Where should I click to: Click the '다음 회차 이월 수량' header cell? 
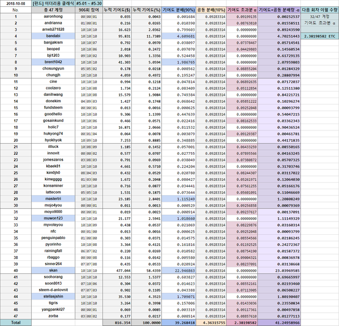coord(320,10)
